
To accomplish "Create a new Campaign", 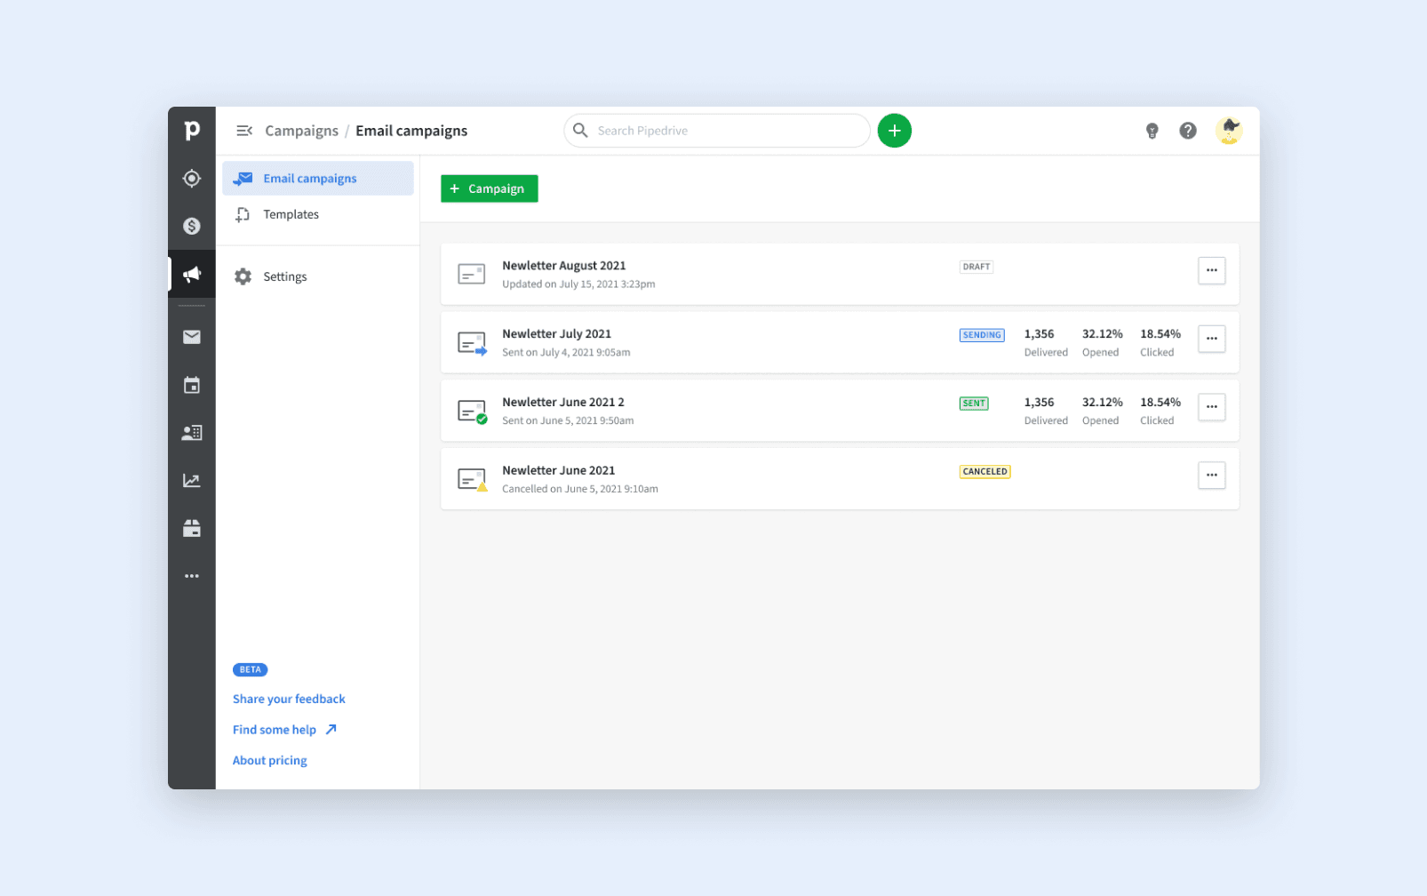I will tap(489, 188).
